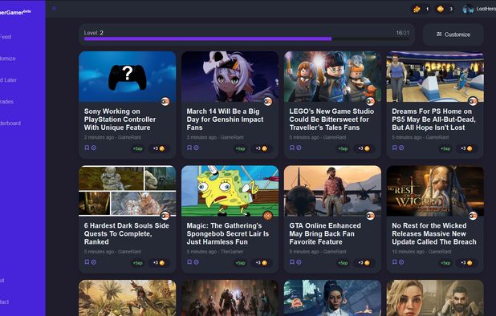This screenshot has height=316, width=496.
Task: Open the Sony Working on PlayStation Controller headline
Action: 120,120
